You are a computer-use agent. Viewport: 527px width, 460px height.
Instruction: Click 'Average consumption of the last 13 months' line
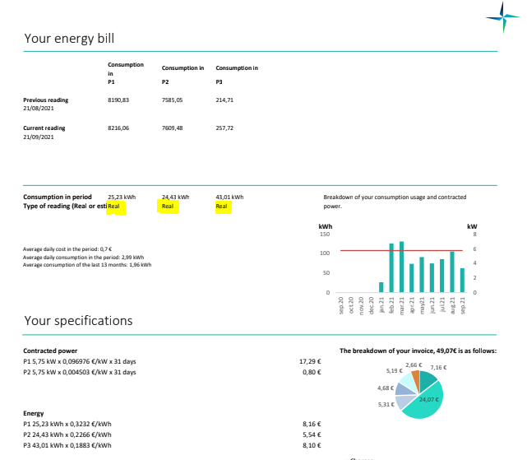pos(87,265)
